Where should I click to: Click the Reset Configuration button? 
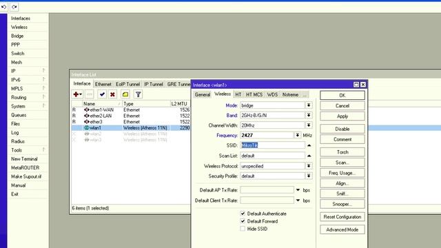click(342, 217)
